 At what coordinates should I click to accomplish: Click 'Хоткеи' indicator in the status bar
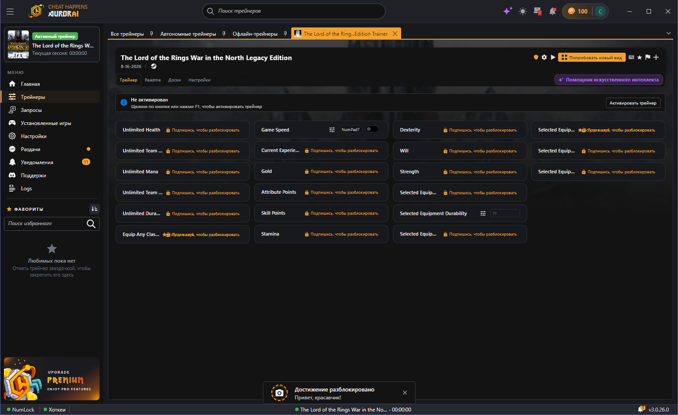55,410
